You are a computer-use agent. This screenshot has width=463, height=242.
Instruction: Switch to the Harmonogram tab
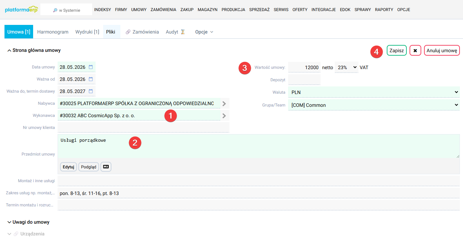(53, 32)
